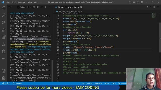Click the def close(x): line
Screen dimensions: 161x90
71,30
